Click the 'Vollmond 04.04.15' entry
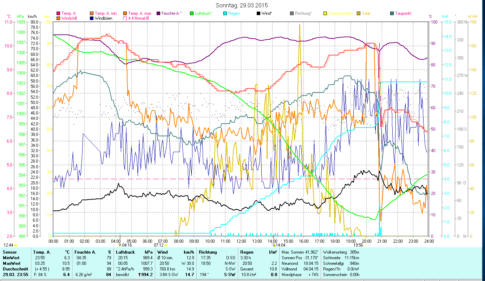This screenshot has width=485, height=281. click(300, 269)
